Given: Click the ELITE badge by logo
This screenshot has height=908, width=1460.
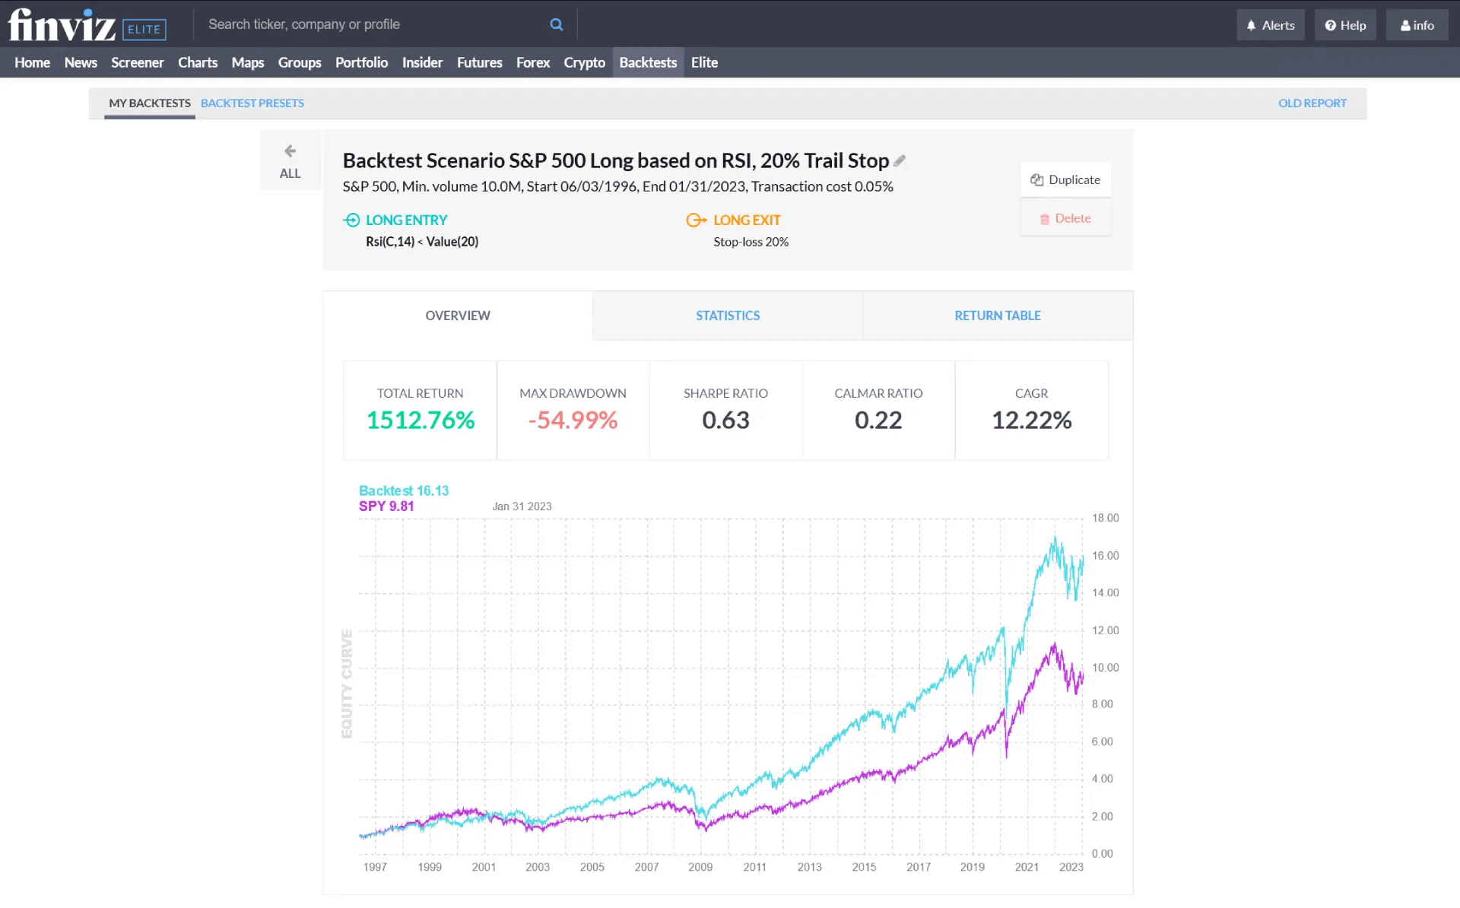Looking at the screenshot, I should (144, 29).
